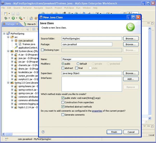The image size is (156, 143).
Task: Click the New wizard toolbar icon
Action: point(6,13)
